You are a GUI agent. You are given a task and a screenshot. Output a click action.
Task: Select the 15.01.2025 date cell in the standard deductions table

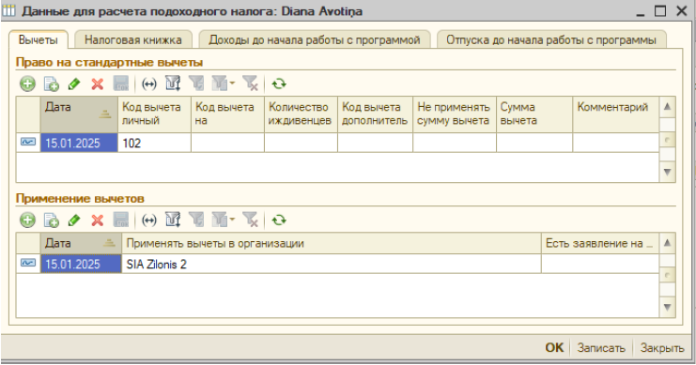79,143
